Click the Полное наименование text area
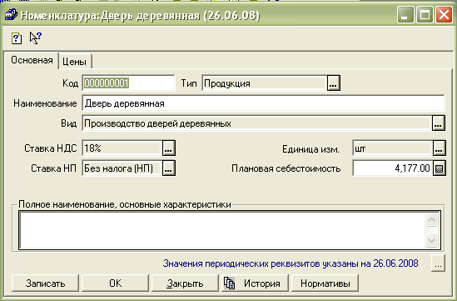 [221, 230]
